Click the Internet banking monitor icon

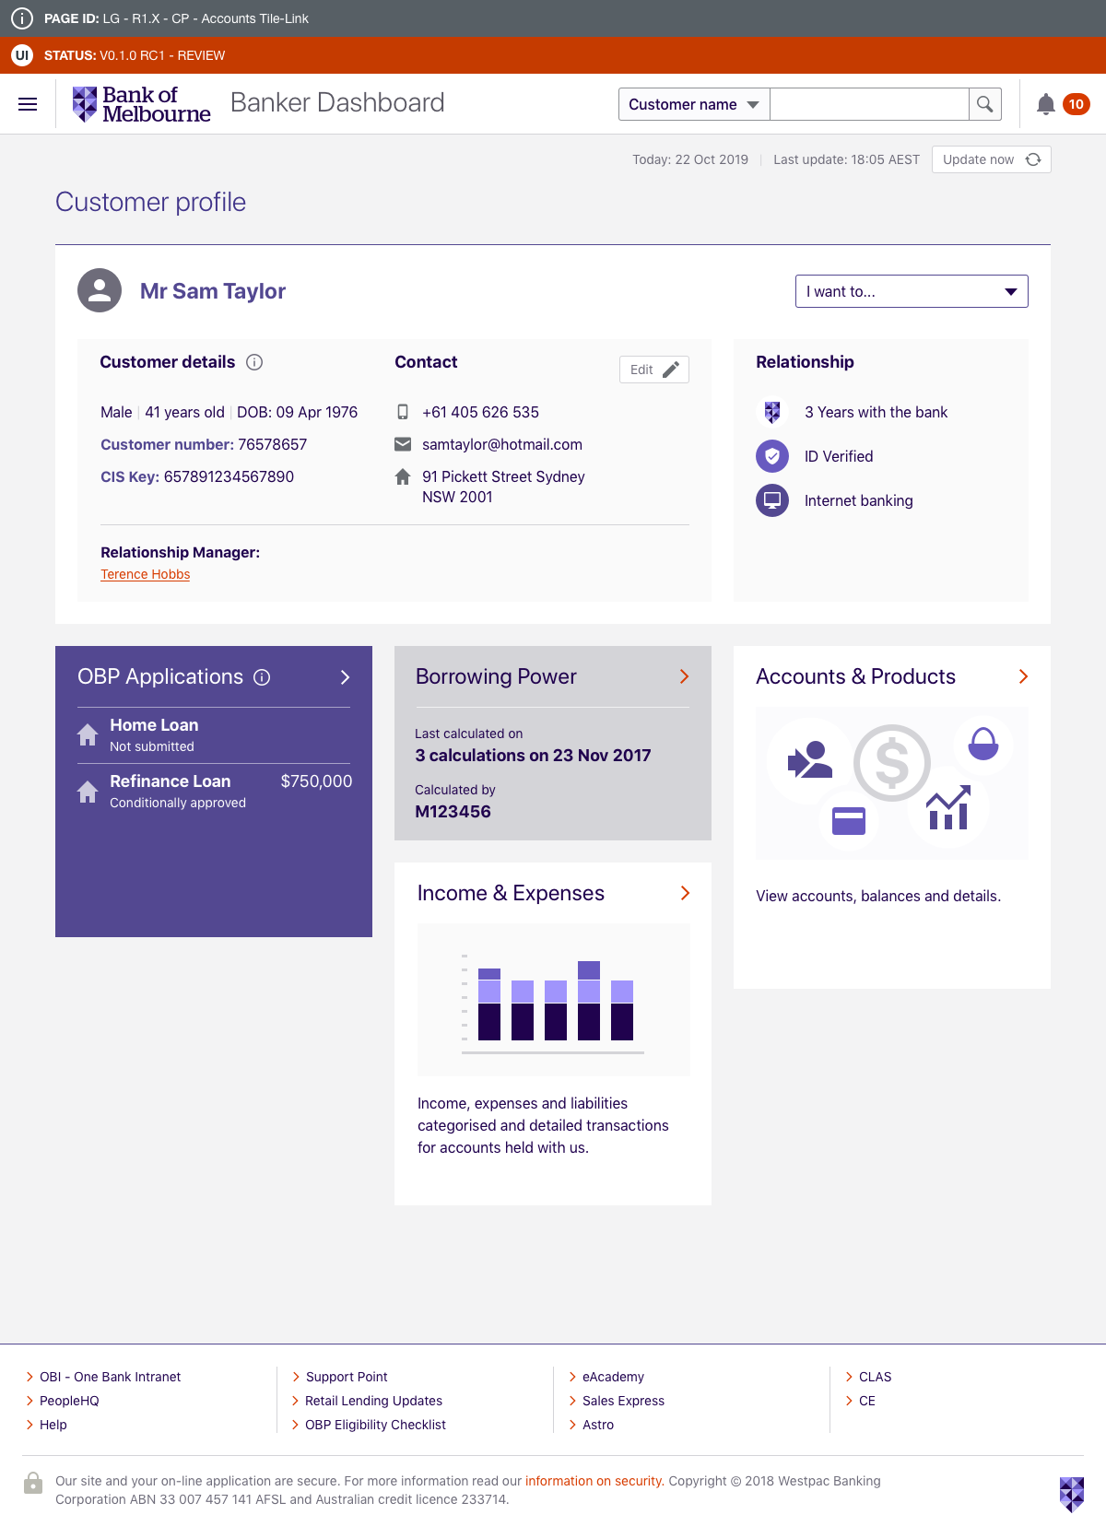pos(772,500)
